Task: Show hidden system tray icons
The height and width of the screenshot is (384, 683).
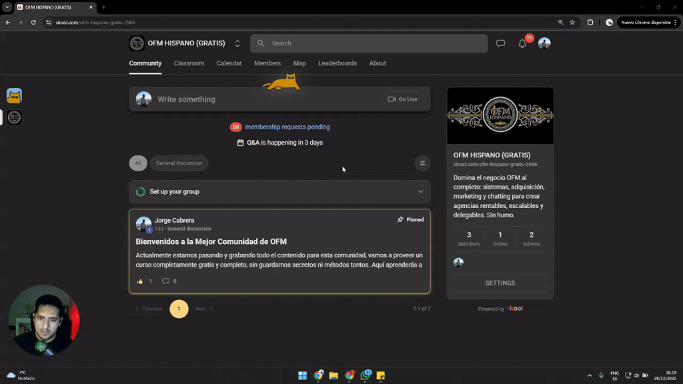Action: 590,375
